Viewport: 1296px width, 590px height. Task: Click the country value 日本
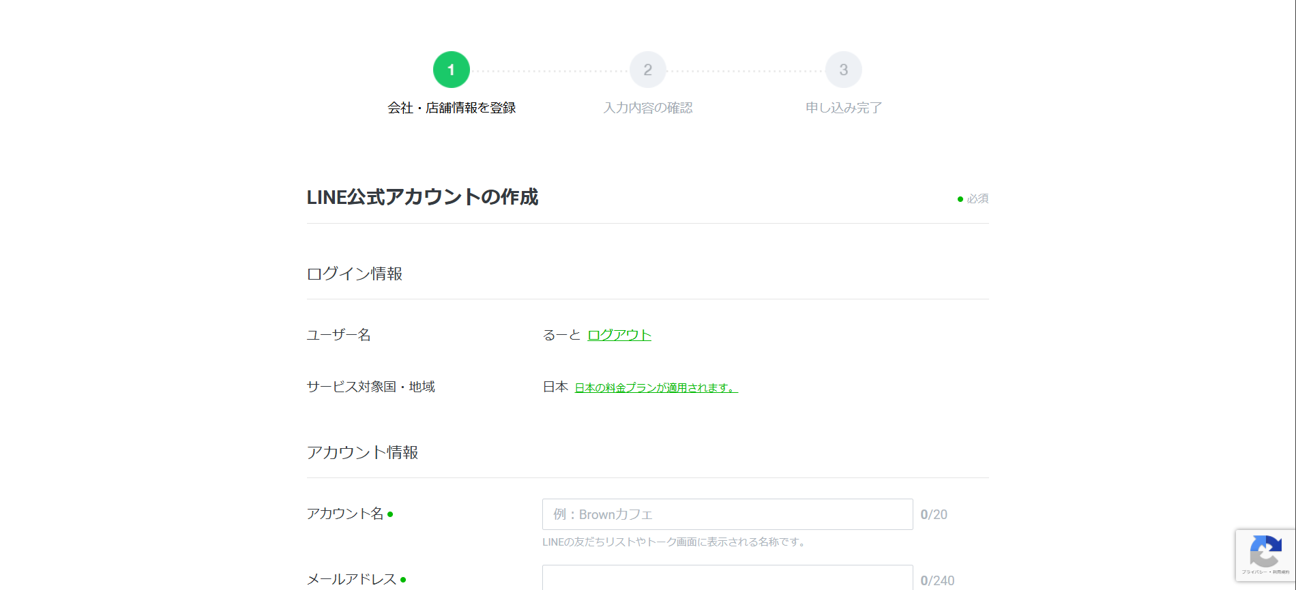pyautogui.click(x=555, y=387)
